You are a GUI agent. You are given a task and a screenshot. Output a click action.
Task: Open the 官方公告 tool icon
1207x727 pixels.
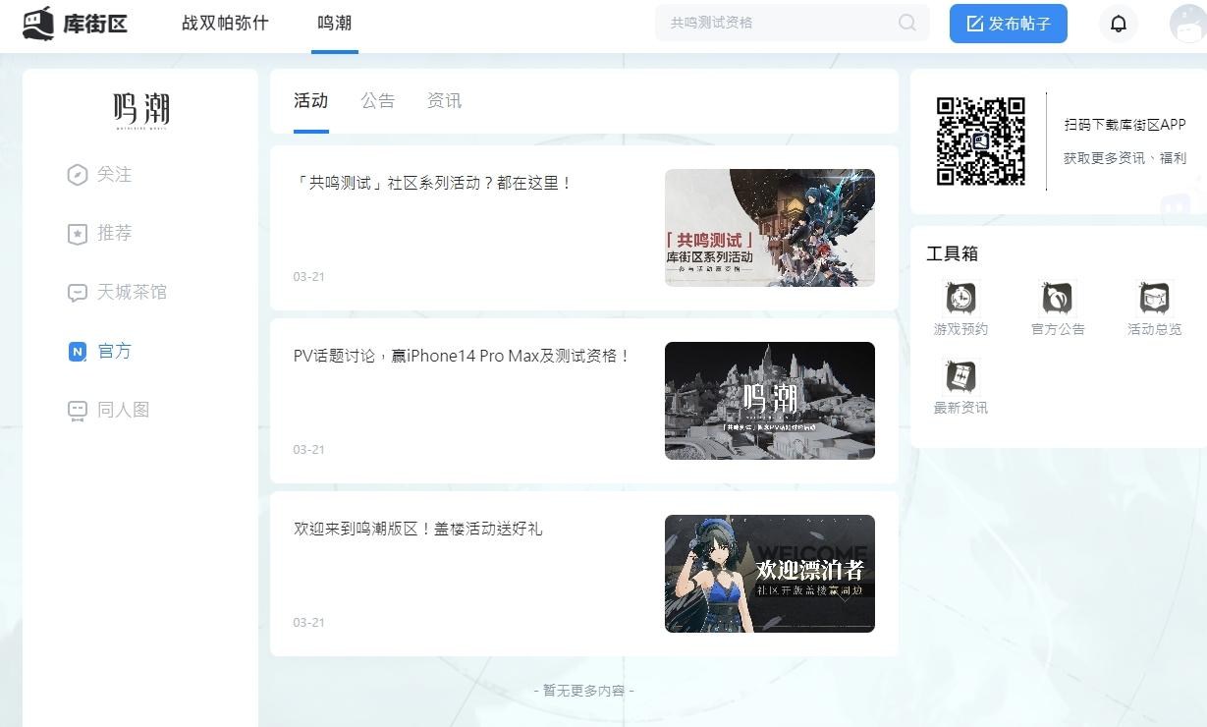1057,297
